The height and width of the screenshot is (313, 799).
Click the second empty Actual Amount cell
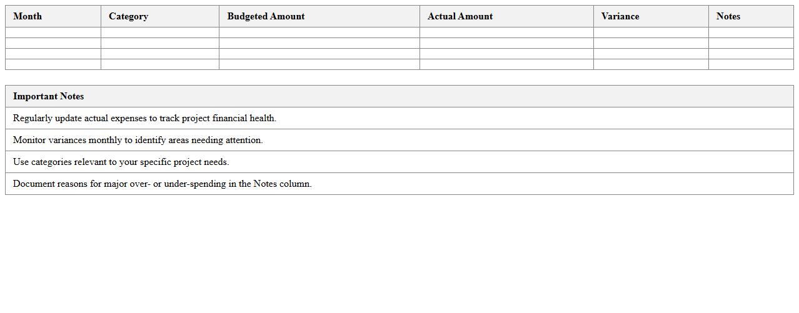(x=506, y=43)
